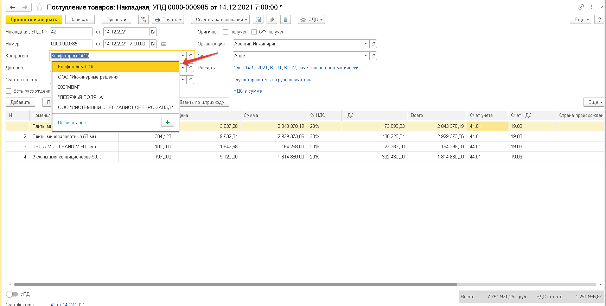Screen dimensions: 606x306
Task: Toggle the УПД switch
Action: click(x=12, y=294)
